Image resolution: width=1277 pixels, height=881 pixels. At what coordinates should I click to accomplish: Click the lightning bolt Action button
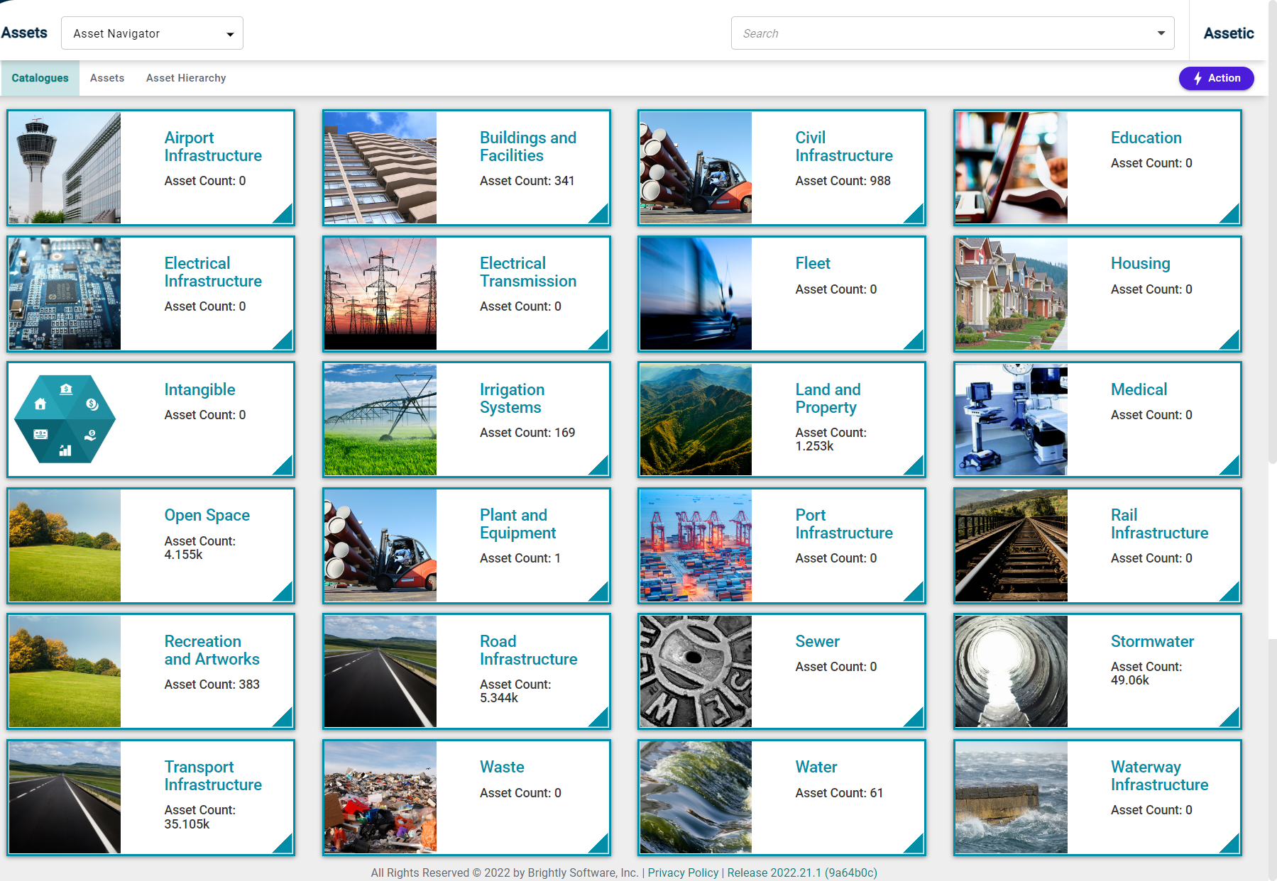pyautogui.click(x=1216, y=78)
